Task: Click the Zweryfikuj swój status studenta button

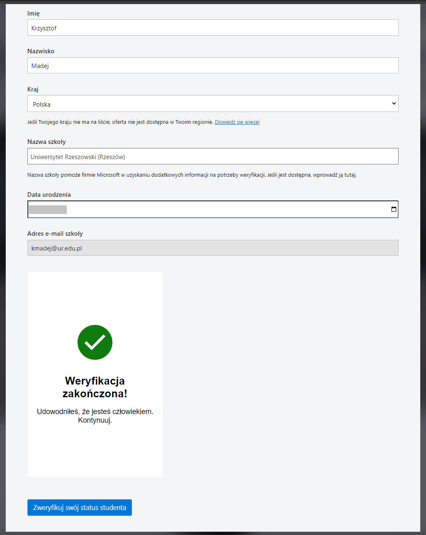Action: (x=79, y=508)
